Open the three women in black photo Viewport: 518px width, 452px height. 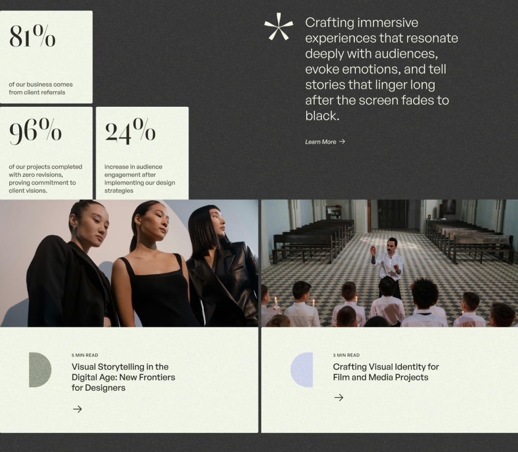click(x=129, y=263)
